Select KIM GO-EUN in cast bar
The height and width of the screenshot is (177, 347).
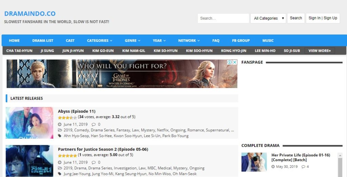click(x=103, y=51)
